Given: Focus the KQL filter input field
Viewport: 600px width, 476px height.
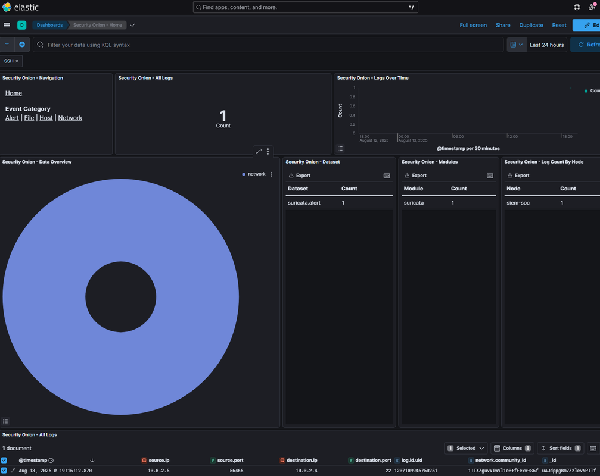Looking at the screenshot, I should (x=268, y=45).
